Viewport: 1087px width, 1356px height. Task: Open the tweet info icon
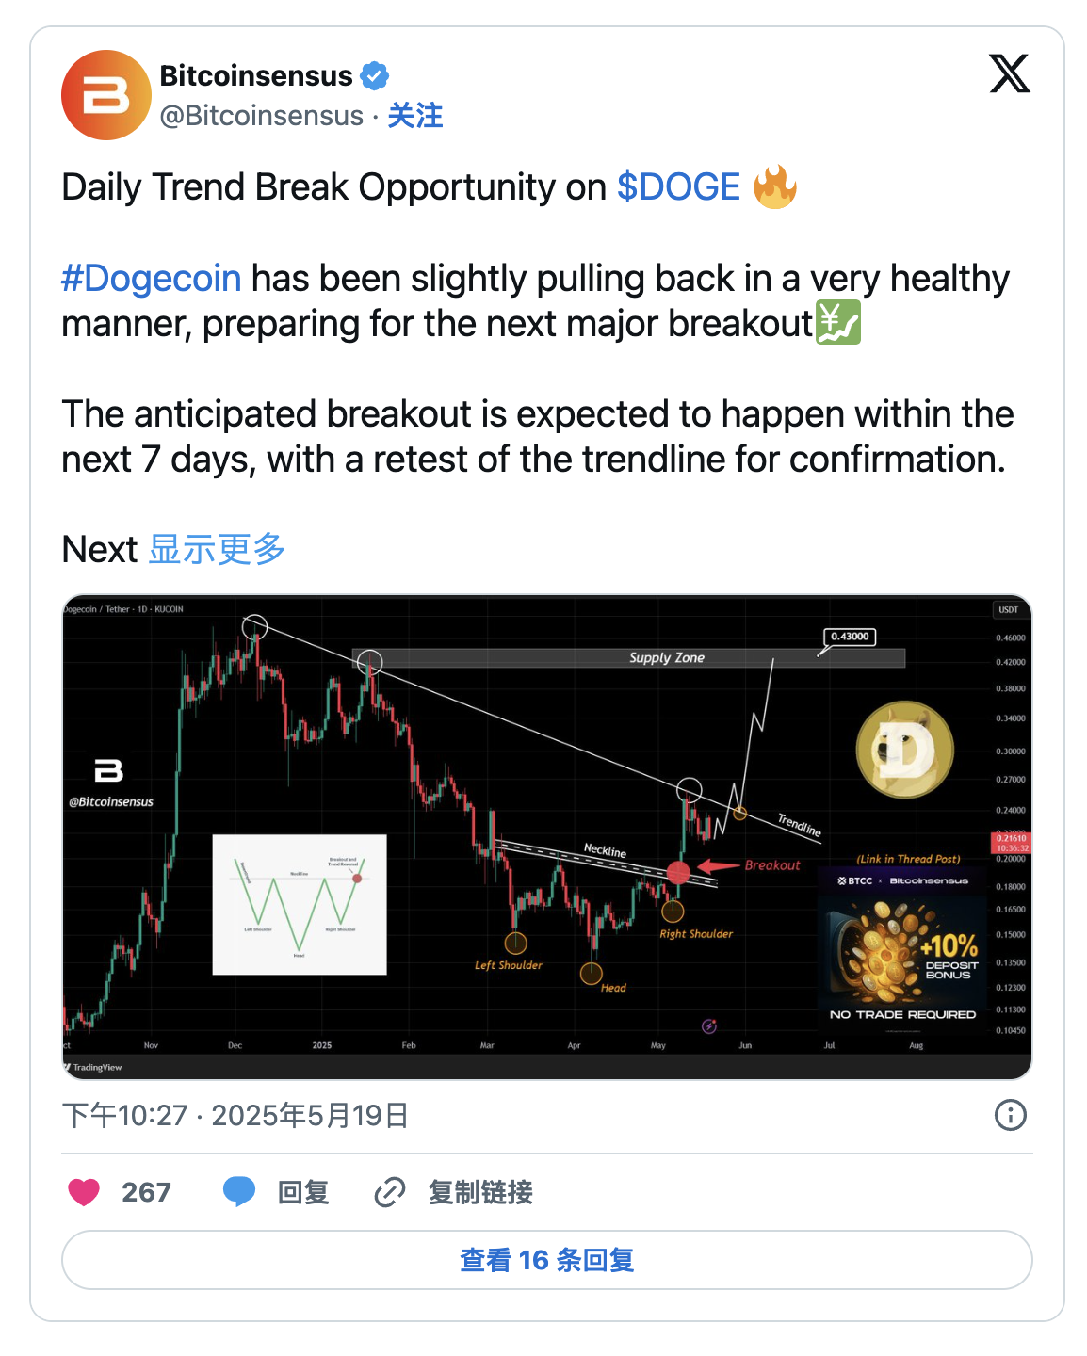[1010, 1115]
